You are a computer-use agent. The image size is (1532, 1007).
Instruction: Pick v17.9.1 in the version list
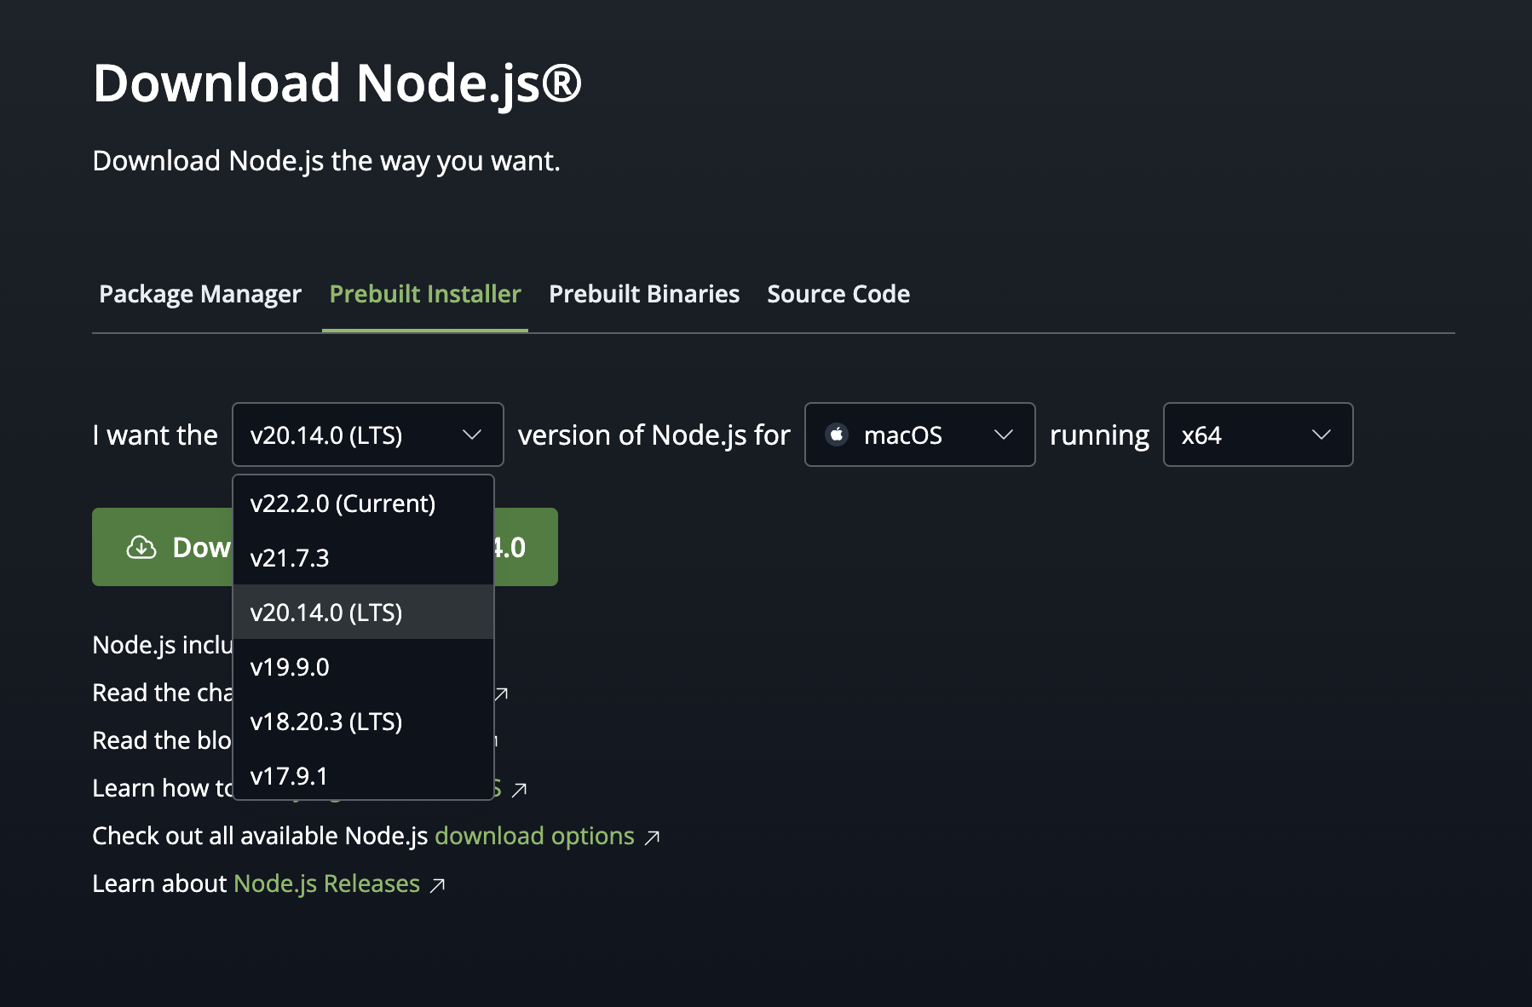[x=364, y=775]
